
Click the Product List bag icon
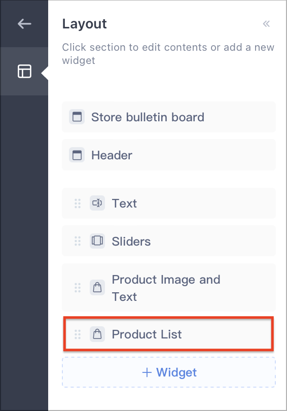[x=97, y=334]
